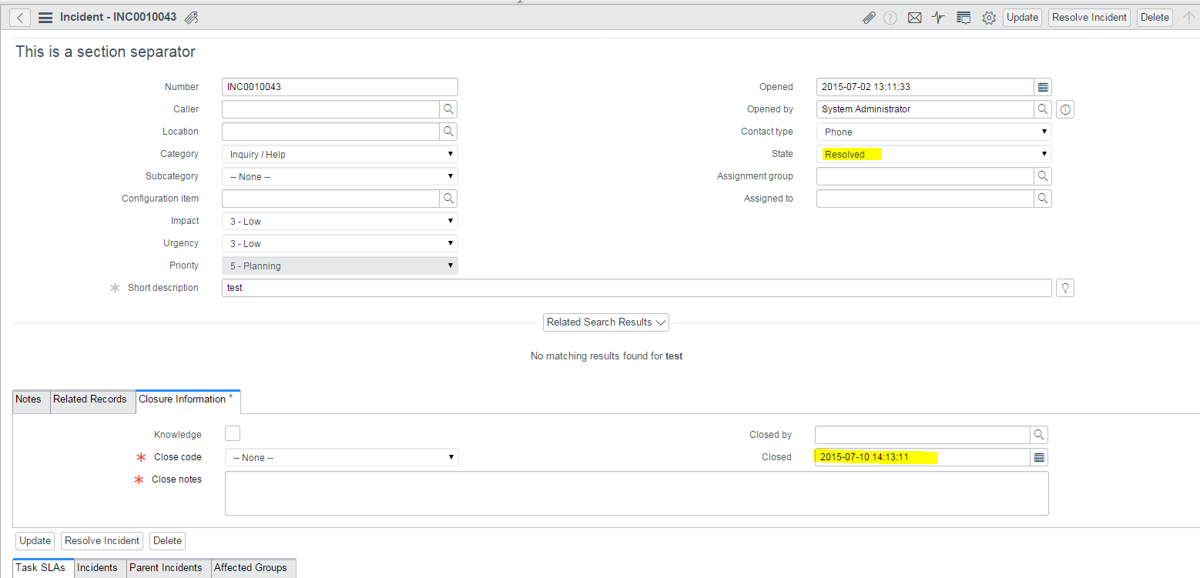The width and height of the screenshot is (1200, 578).
Task: Click into the Close notes text area
Action: [x=637, y=493]
